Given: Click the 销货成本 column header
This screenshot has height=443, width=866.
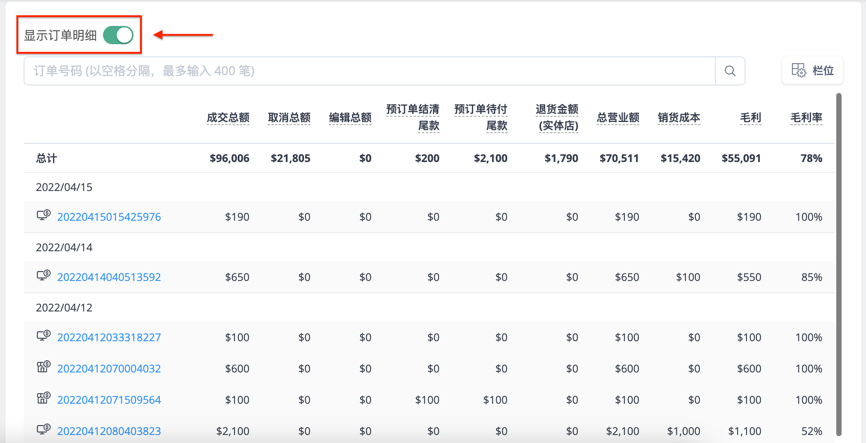Looking at the screenshot, I should tap(679, 118).
